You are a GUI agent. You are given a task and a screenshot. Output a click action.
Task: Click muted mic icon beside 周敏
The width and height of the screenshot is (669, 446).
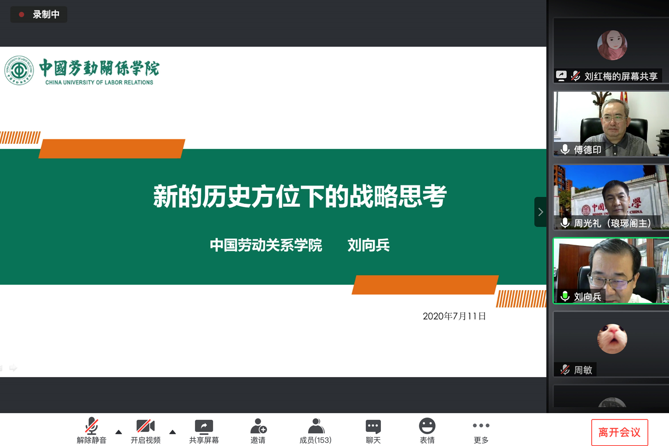565,370
